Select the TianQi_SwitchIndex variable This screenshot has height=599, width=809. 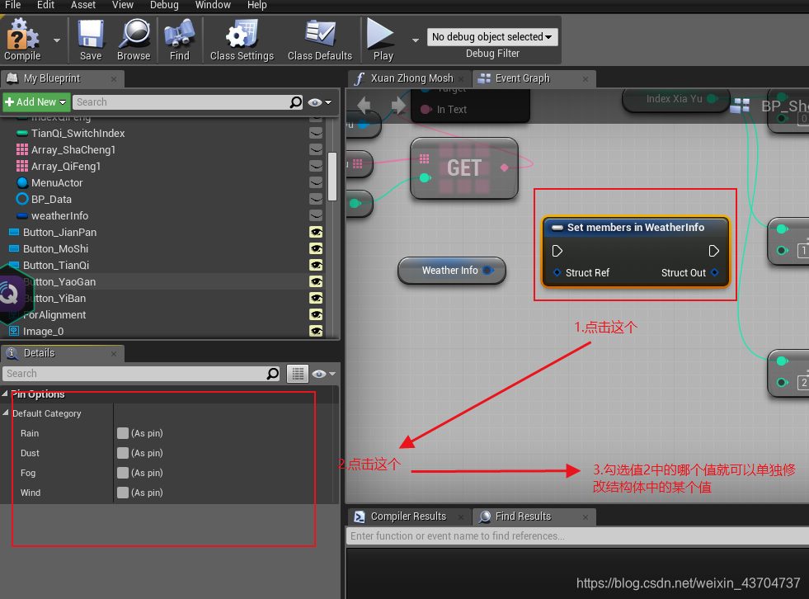click(x=78, y=133)
